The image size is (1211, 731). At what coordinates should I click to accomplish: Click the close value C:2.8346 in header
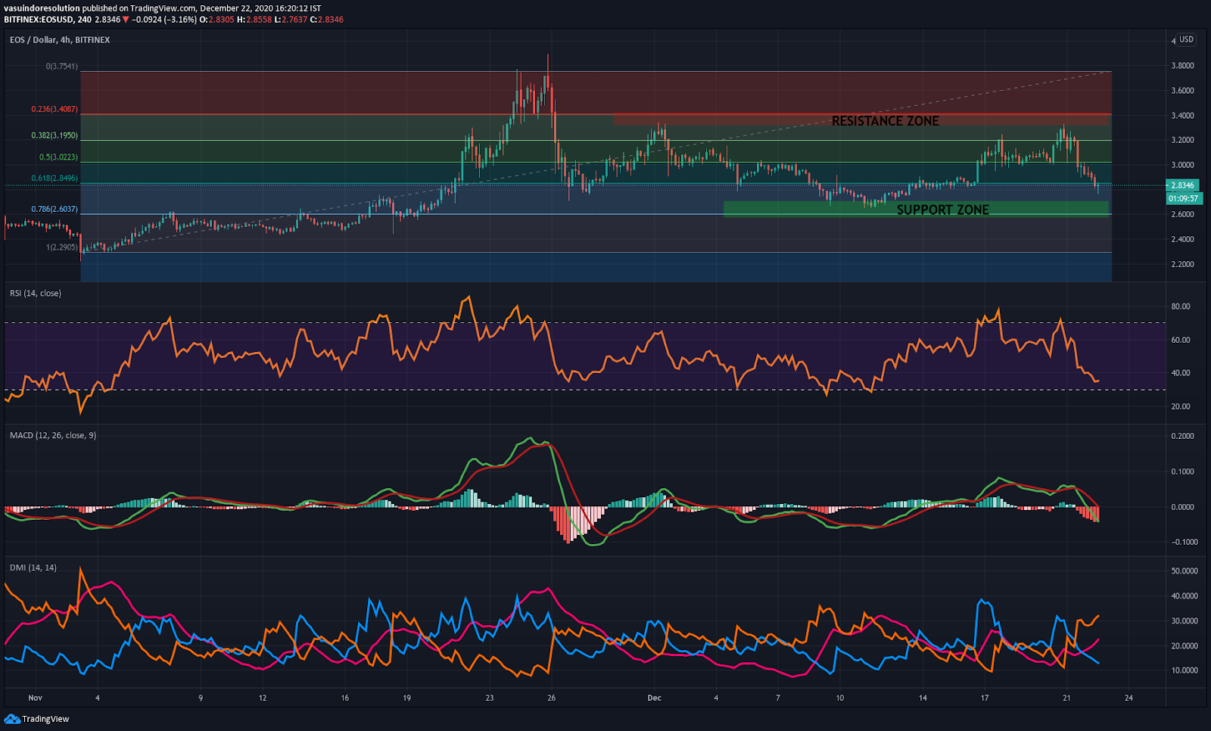(327, 20)
